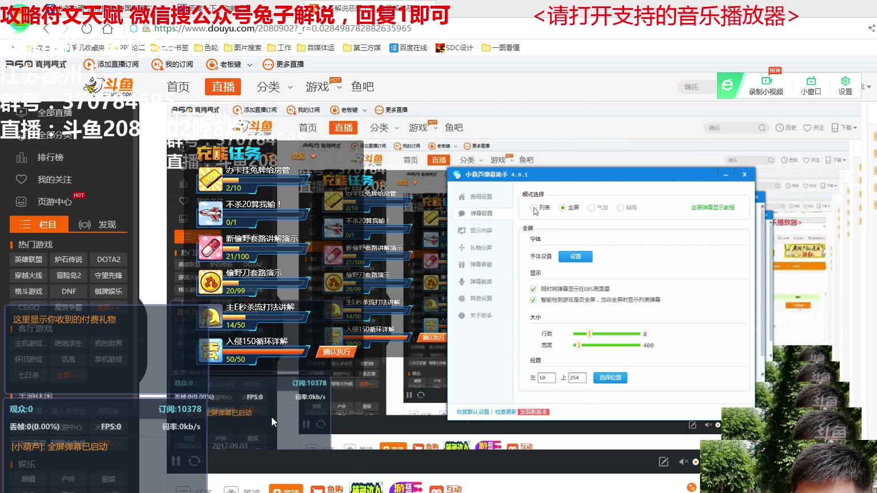Screen dimensions: 877x493
Task: Click the 小窗口 mini-window icon
Action: click(x=811, y=81)
